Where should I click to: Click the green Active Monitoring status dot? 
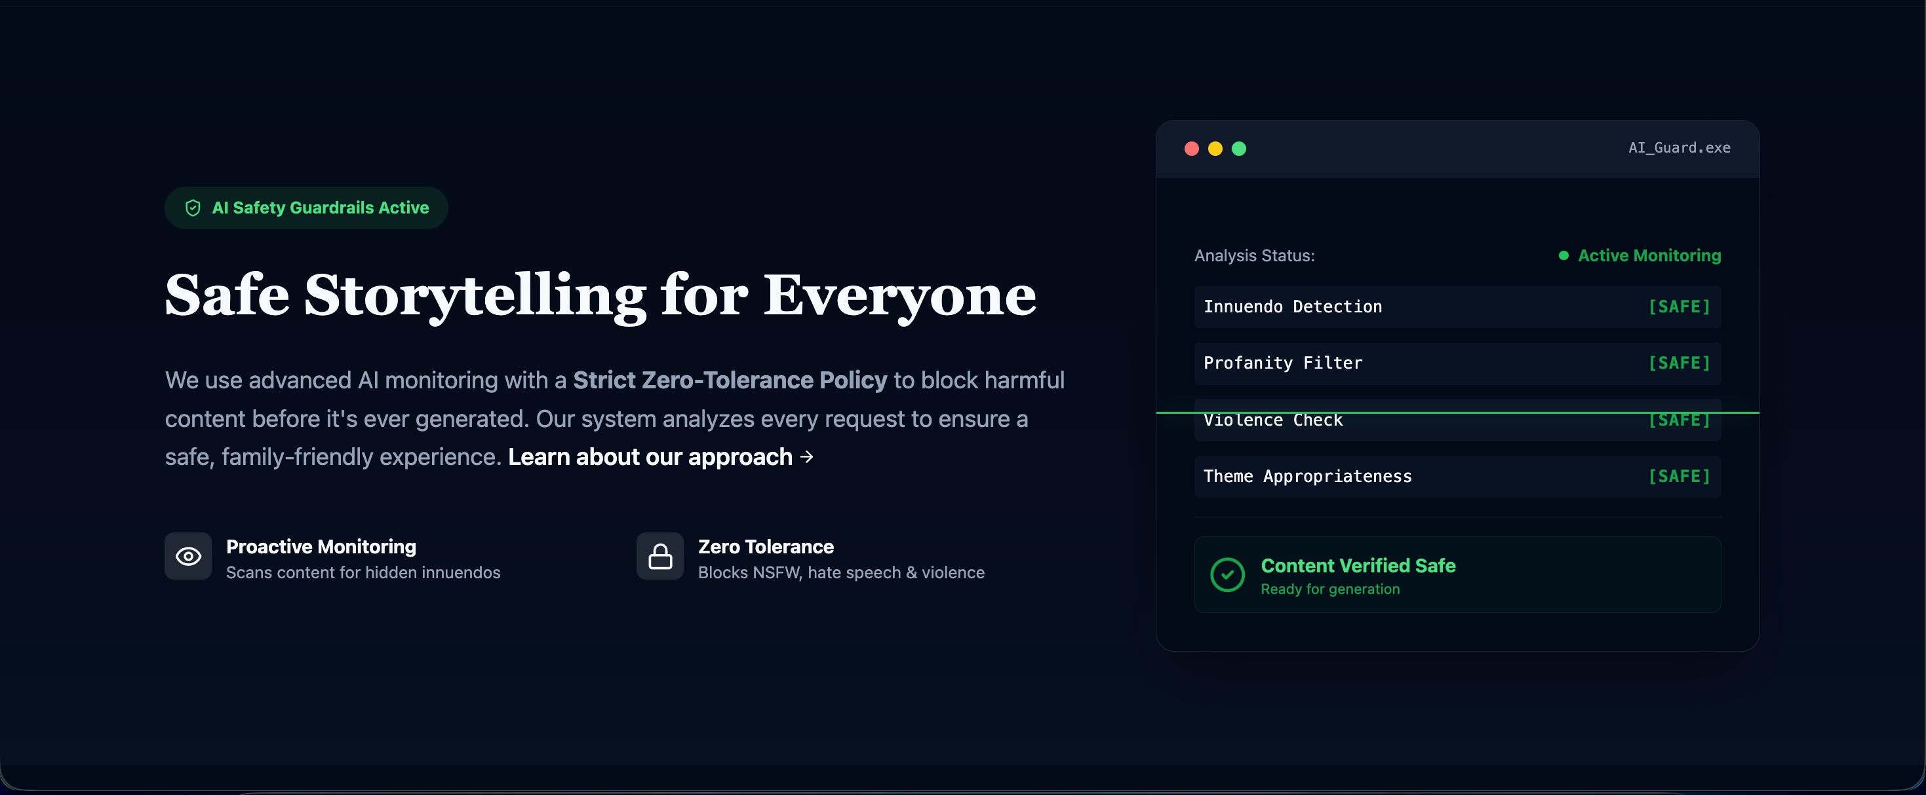[x=1563, y=255]
